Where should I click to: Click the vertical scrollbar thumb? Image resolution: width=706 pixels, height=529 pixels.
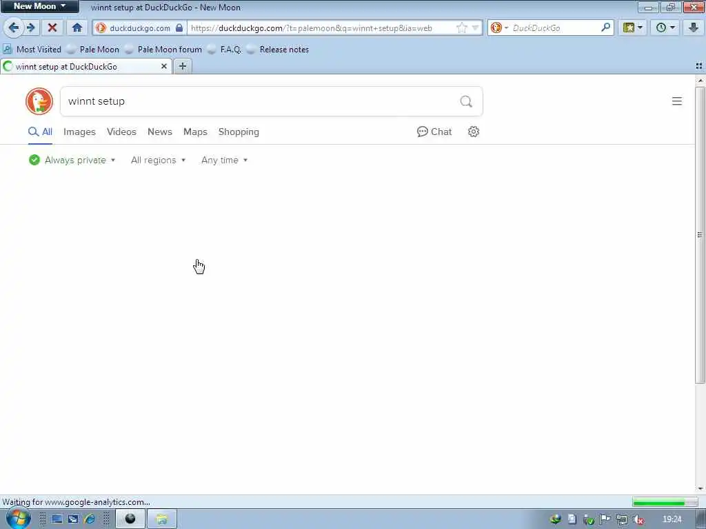(700, 235)
